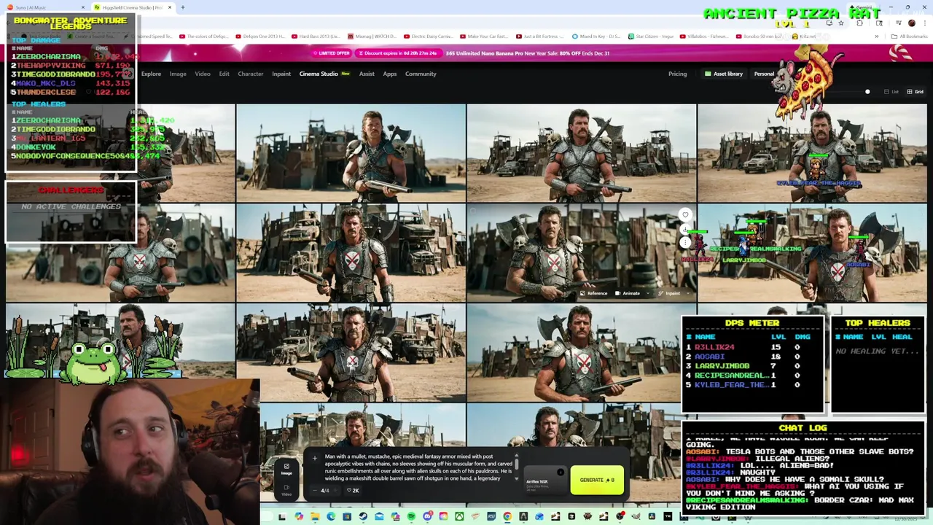
Task: Click the plus icon to add prompt attachment
Action: tap(314, 459)
